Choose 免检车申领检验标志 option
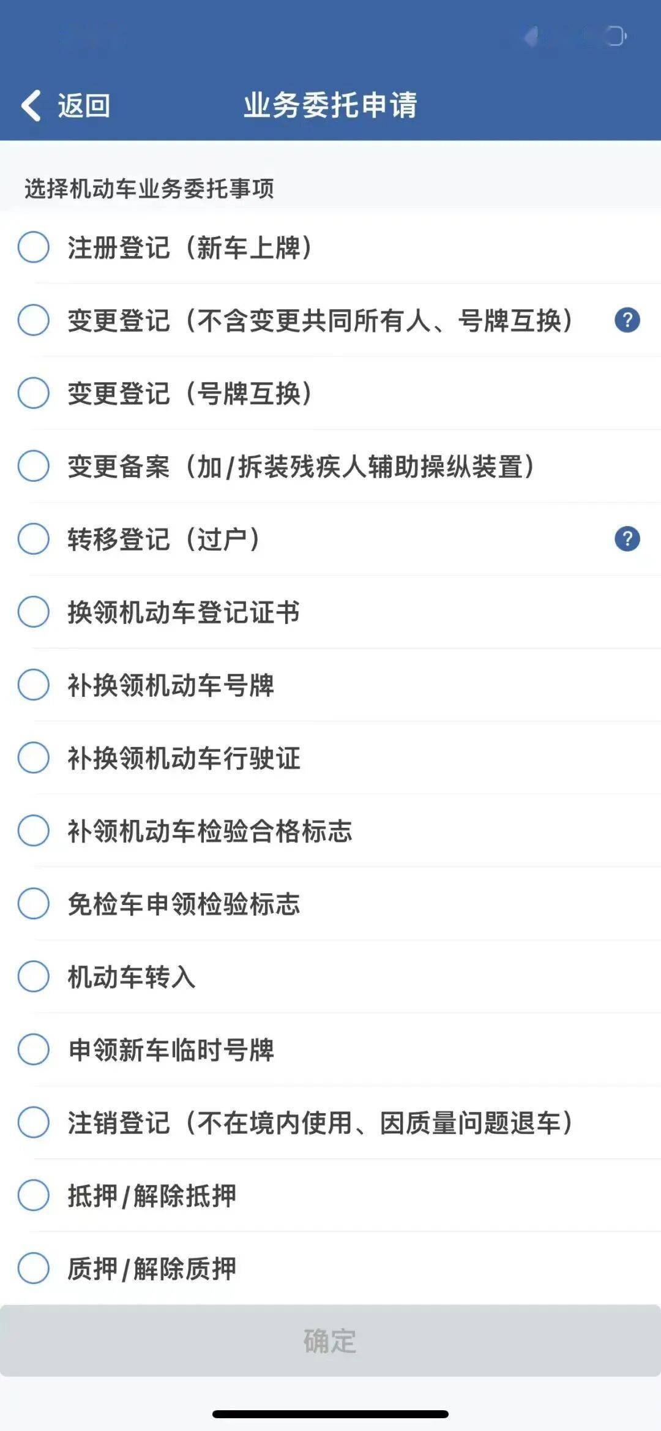 pos(34,903)
